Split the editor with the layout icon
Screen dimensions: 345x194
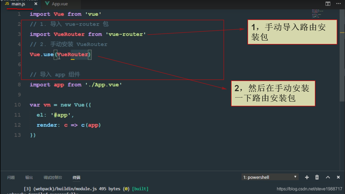pos(328,4)
